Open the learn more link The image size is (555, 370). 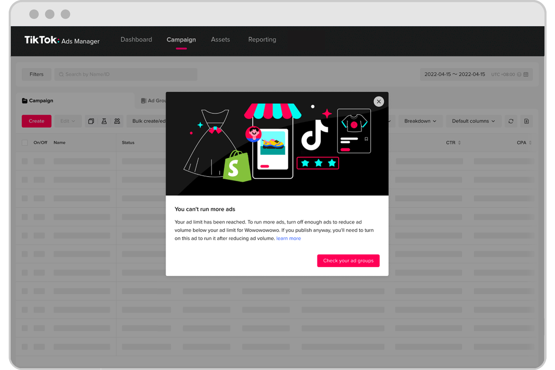(288, 239)
